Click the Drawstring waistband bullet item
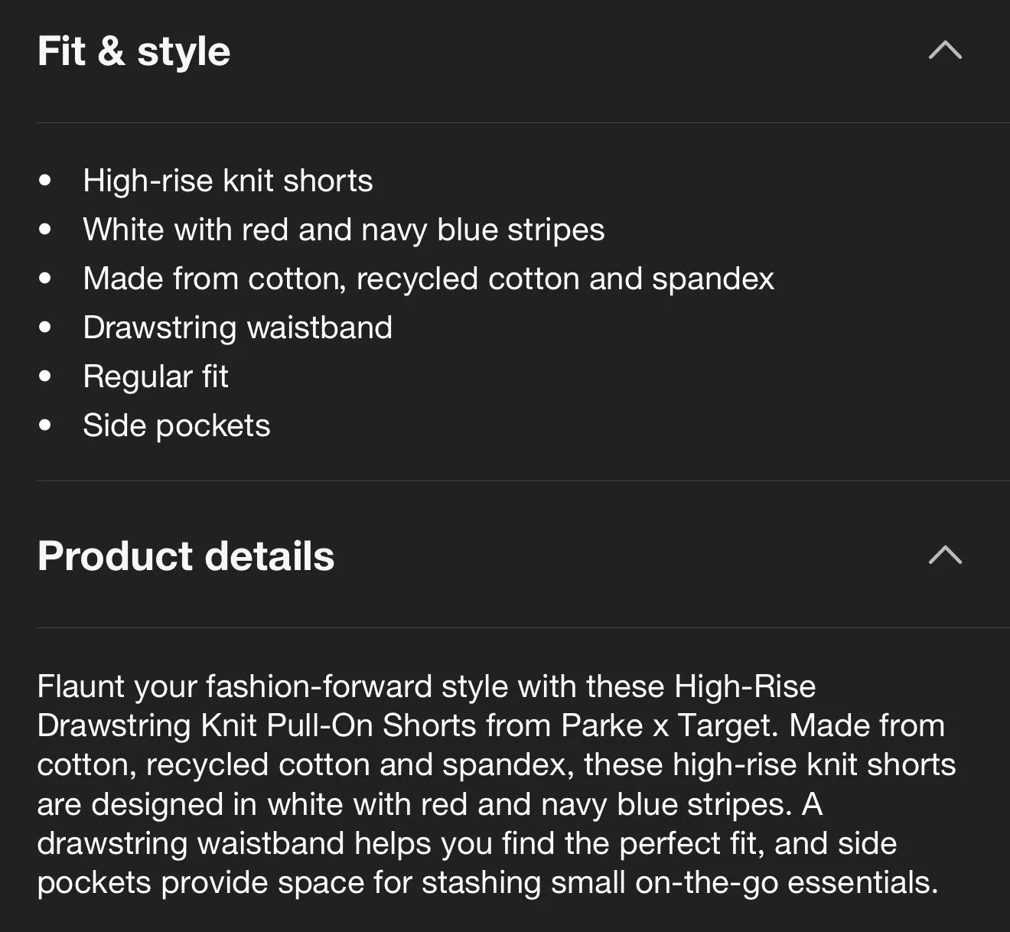Viewport: 1010px width, 932px height. coord(238,328)
